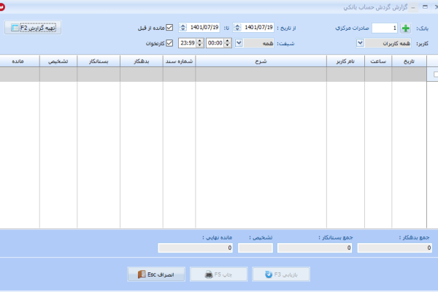The image size is (438, 292).
Task: Click the تهیه گزارش F2 button
Action: coord(33,28)
